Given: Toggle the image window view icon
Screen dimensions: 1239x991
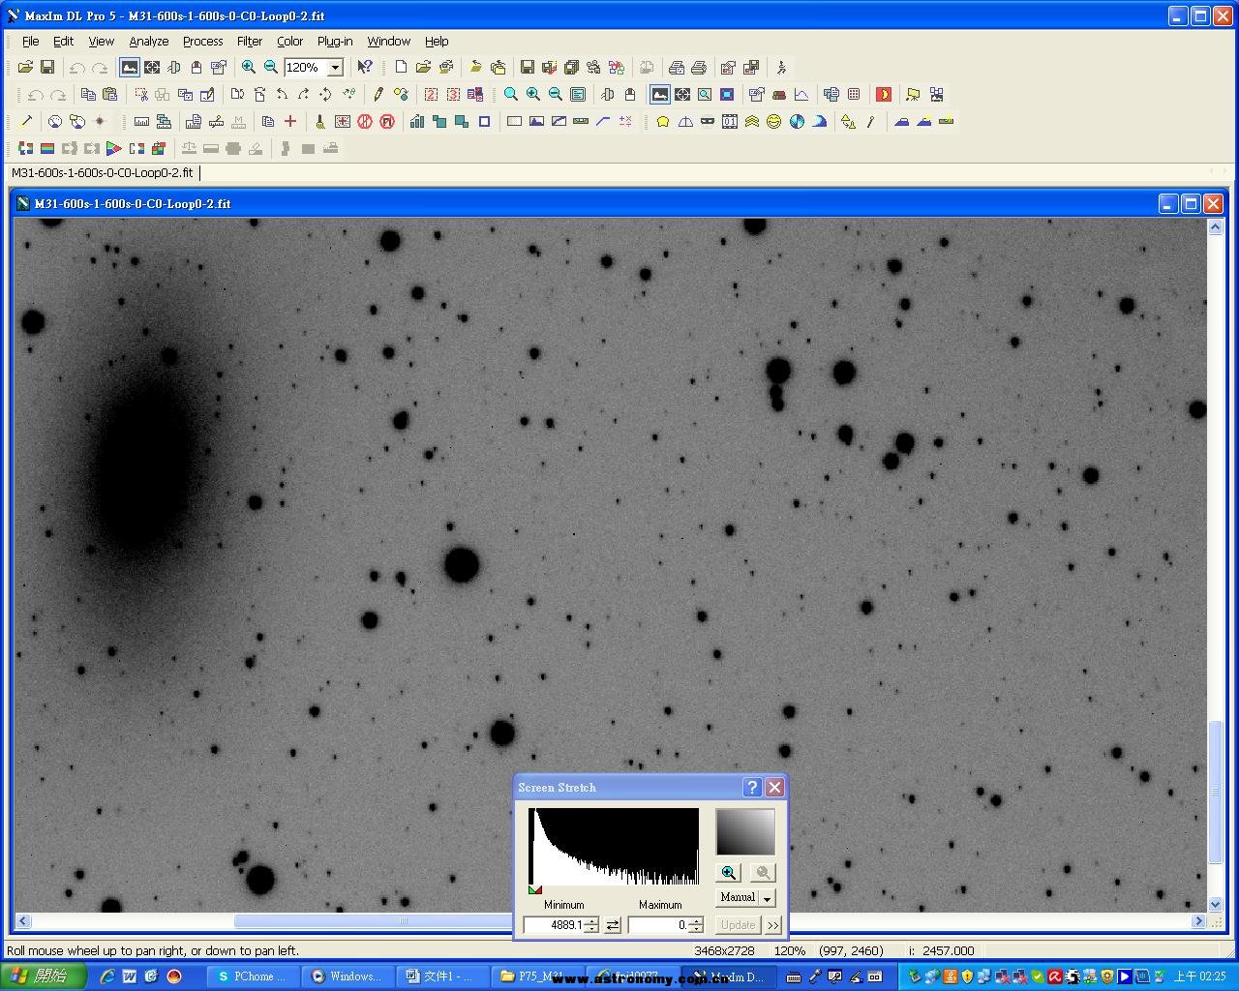Looking at the screenshot, I should [x=659, y=94].
